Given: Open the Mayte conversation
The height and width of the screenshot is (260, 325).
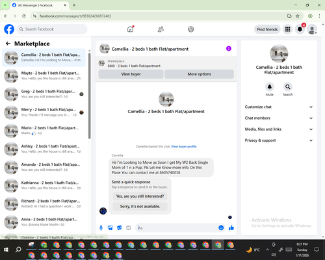Looking at the screenshot, I should click(x=44, y=76).
